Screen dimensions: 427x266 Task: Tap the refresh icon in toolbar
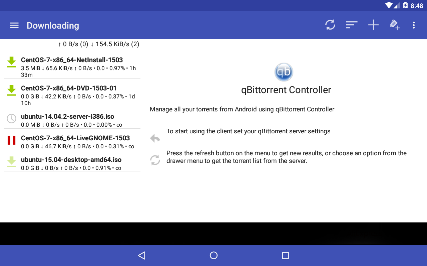330,25
